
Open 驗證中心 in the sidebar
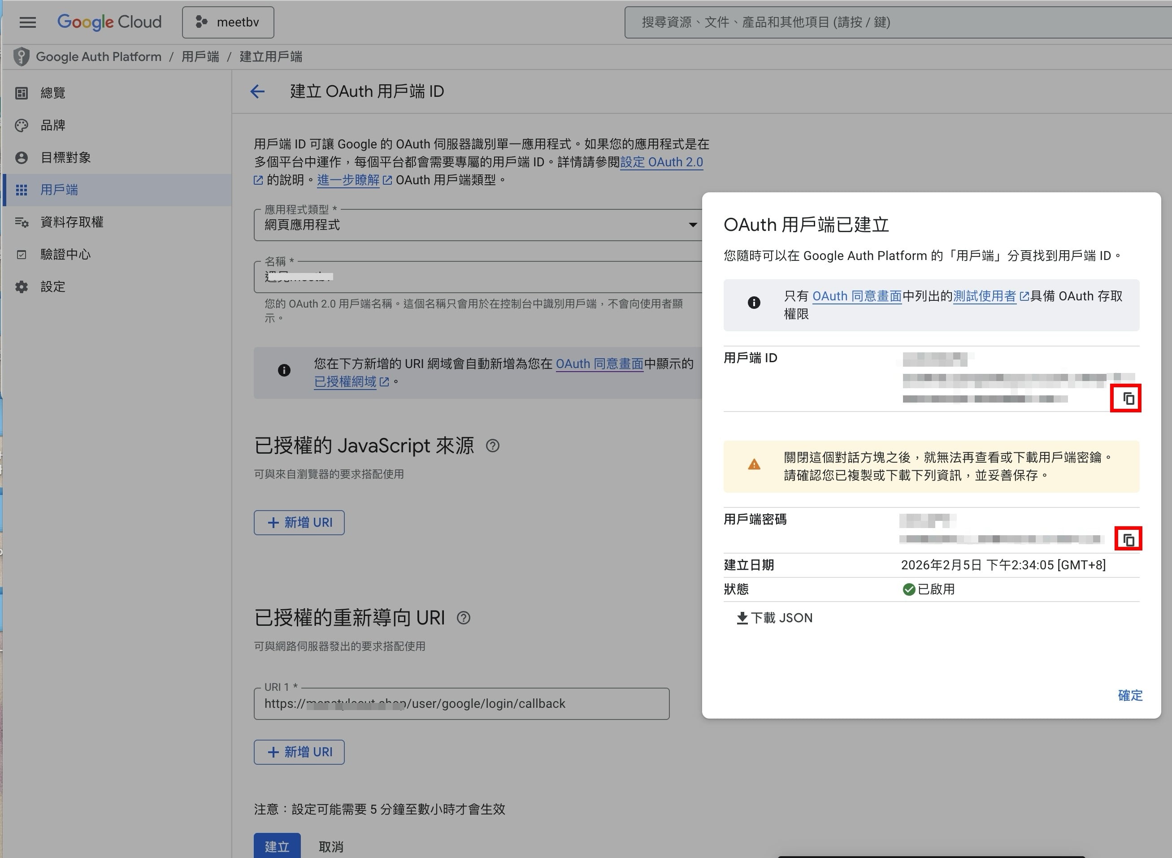[x=117, y=254]
